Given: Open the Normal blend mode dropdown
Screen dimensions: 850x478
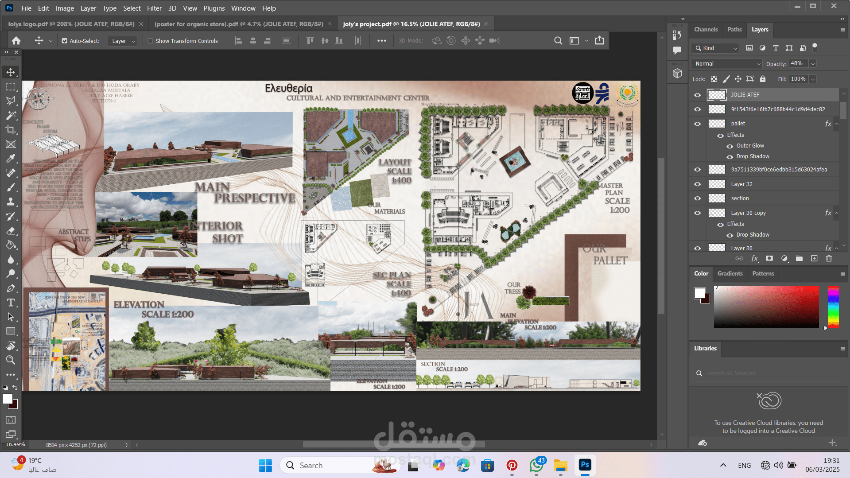Looking at the screenshot, I should click(726, 63).
